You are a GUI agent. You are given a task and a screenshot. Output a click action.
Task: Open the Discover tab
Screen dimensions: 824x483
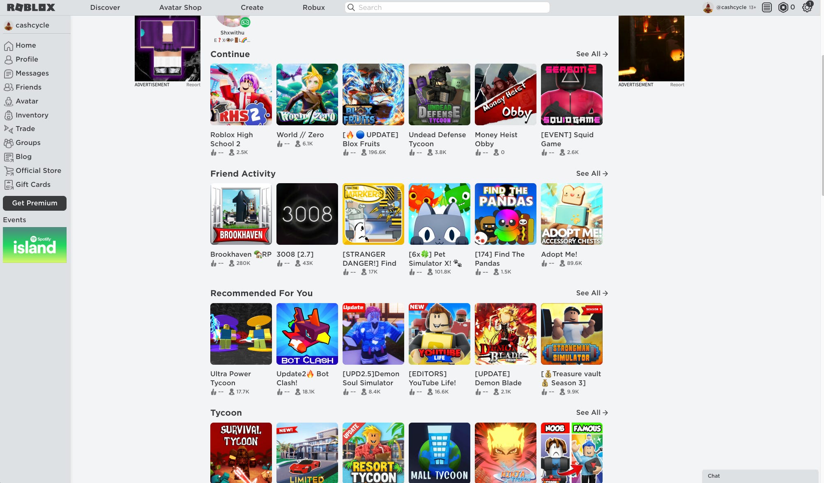105,7
